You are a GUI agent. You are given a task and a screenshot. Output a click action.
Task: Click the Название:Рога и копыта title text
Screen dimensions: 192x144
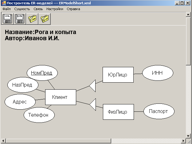41,32
